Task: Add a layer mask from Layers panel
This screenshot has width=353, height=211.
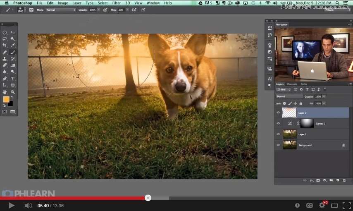Action: click(318, 180)
